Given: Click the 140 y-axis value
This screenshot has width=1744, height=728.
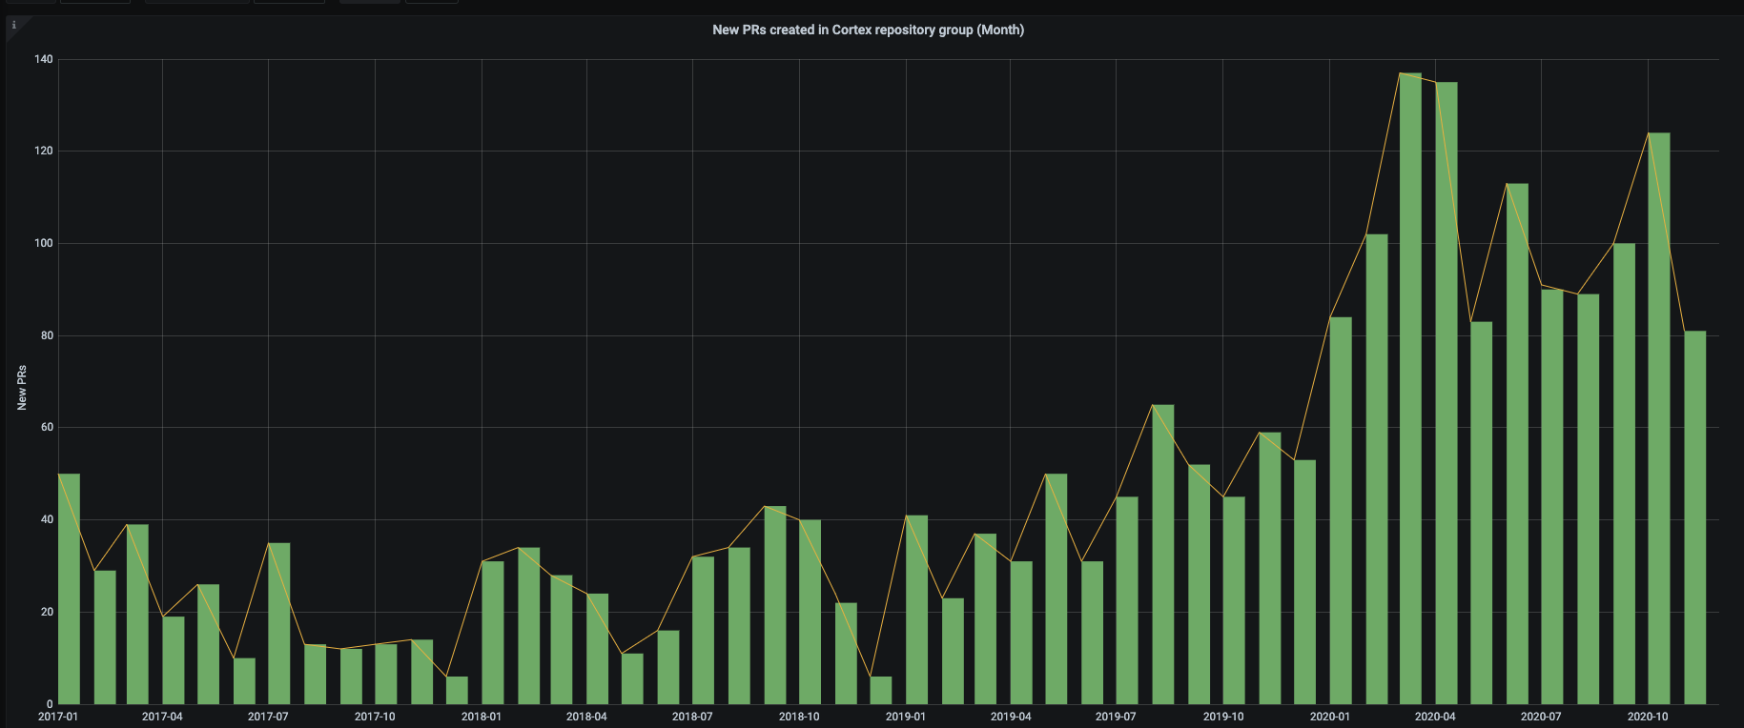Looking at the screenshot, I should pos(44,59).
